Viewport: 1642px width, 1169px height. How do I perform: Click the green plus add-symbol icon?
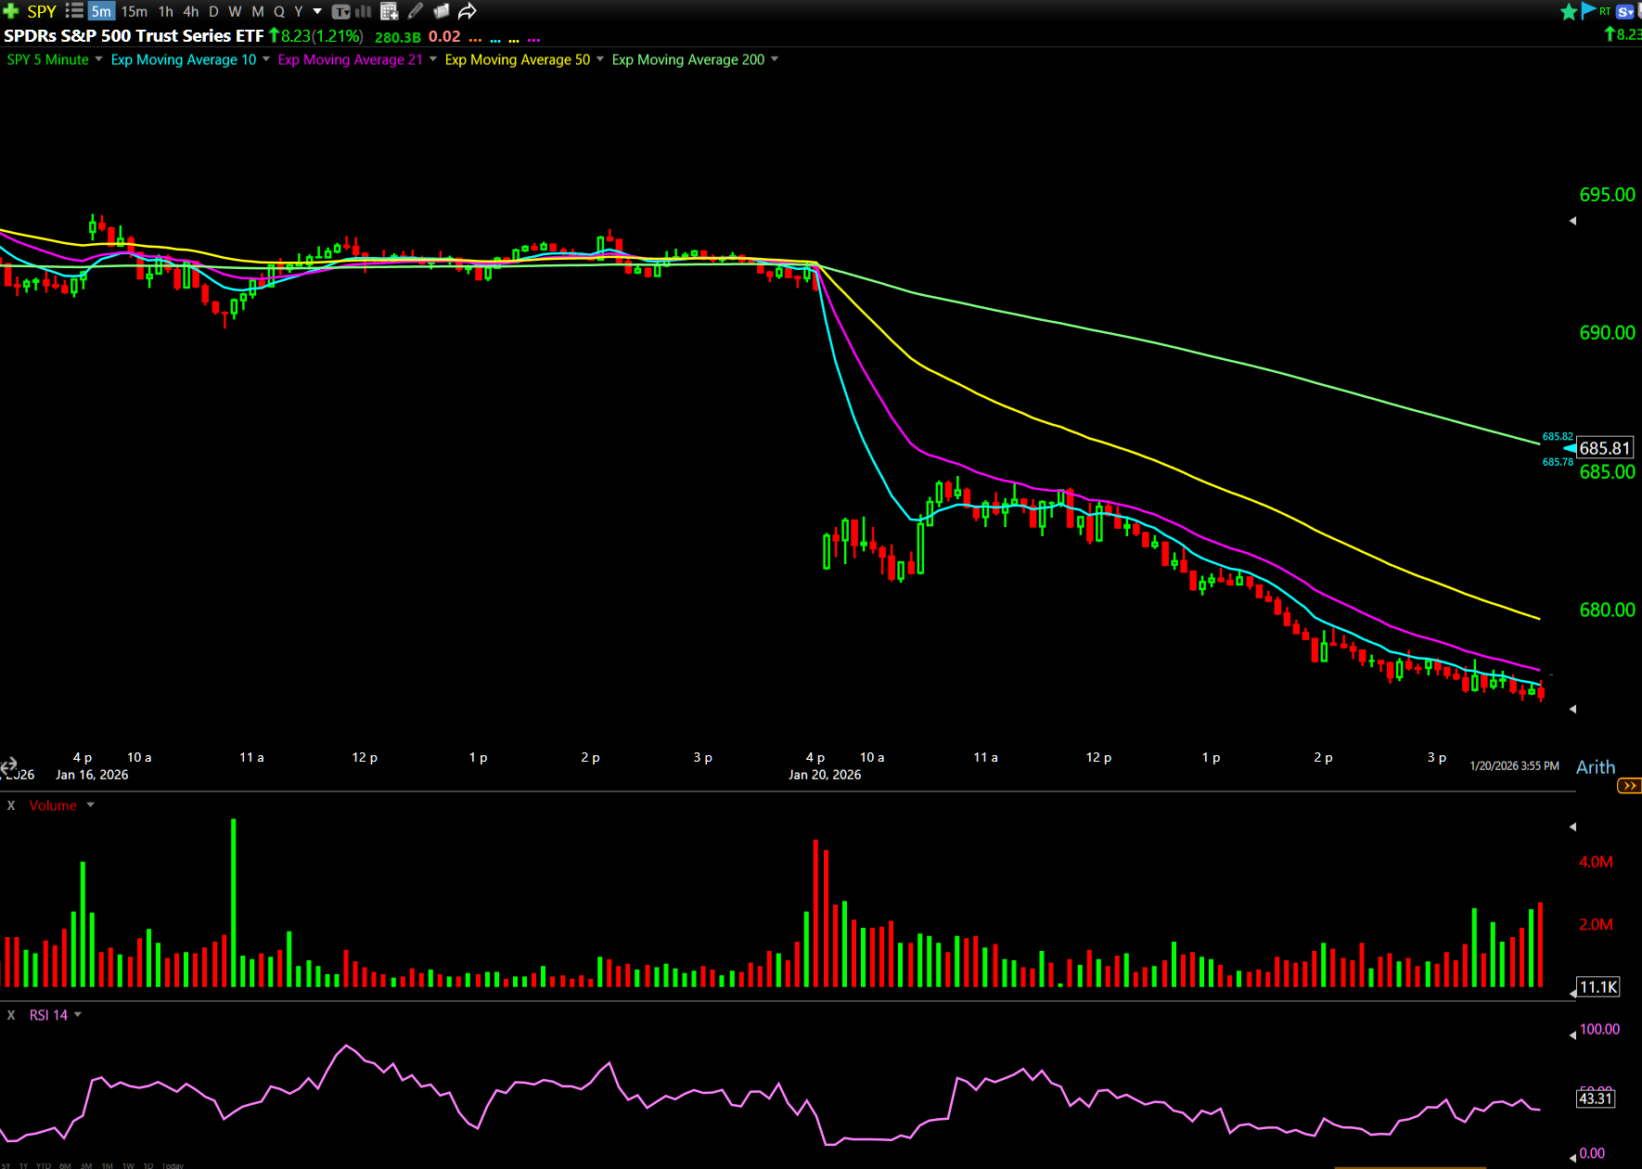click(x=11, y=11)
